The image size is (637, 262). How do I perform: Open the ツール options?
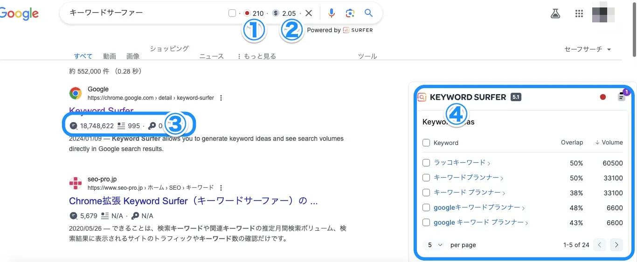pos(367,56)
